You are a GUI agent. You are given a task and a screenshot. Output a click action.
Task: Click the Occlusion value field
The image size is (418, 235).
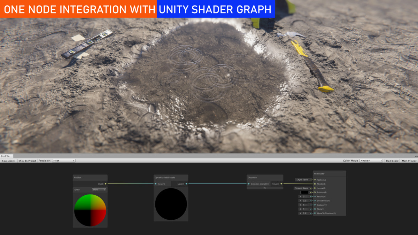point(305,205)
